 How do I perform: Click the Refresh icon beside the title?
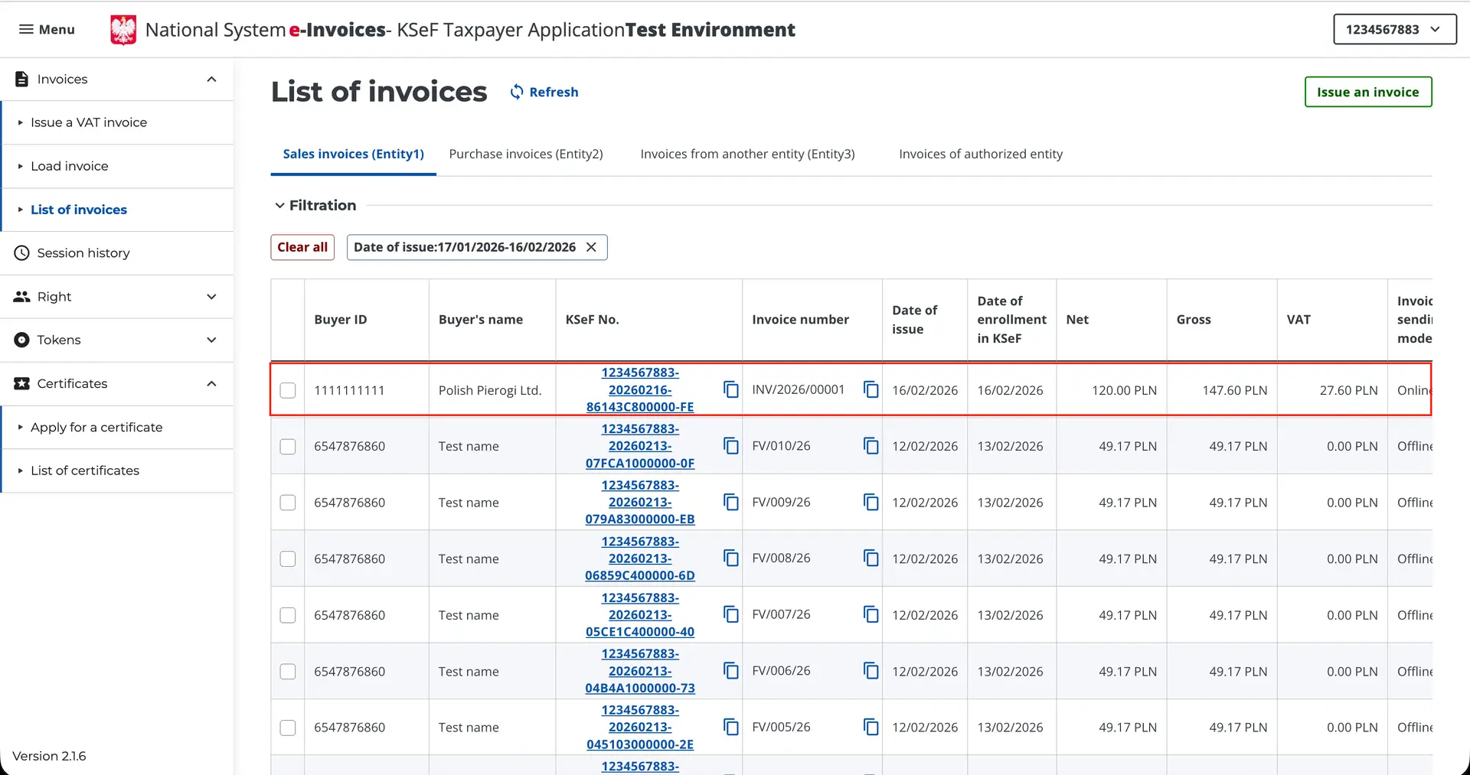point(518,92)
